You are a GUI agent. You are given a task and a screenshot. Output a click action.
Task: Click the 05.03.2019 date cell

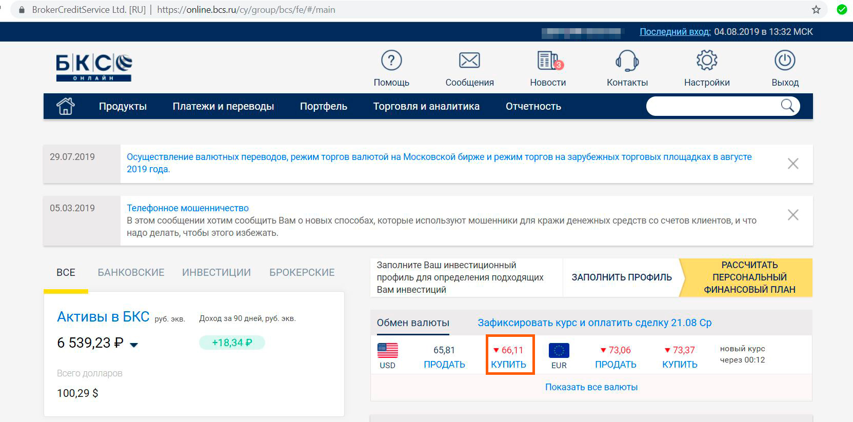click(x=82, y=220)
